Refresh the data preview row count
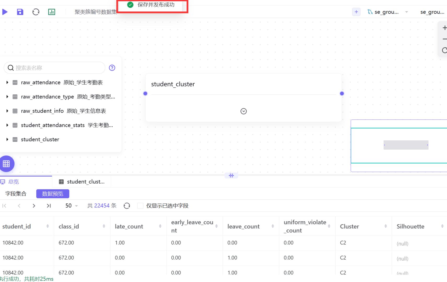Image resolution: width=447 pixels, height=282 pixels. [127, 206]
